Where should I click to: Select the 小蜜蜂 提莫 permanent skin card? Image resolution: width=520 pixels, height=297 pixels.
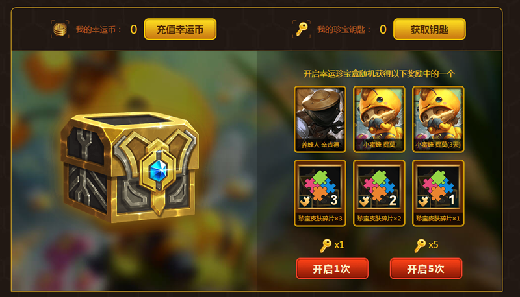[379, 119]
